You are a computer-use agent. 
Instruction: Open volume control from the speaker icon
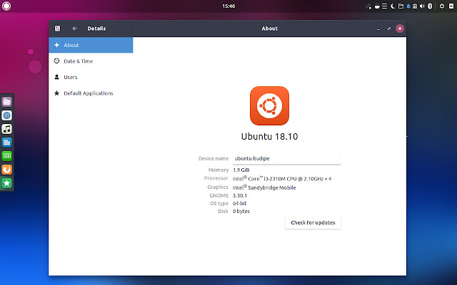click(x=422, y=6)
